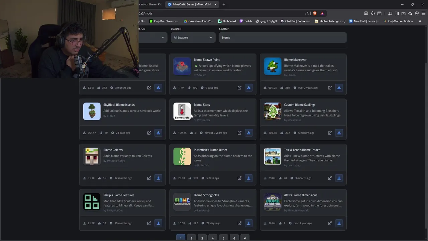
Task: Download Philip's Biome Features mod
Action: click(x=158, y=223)
